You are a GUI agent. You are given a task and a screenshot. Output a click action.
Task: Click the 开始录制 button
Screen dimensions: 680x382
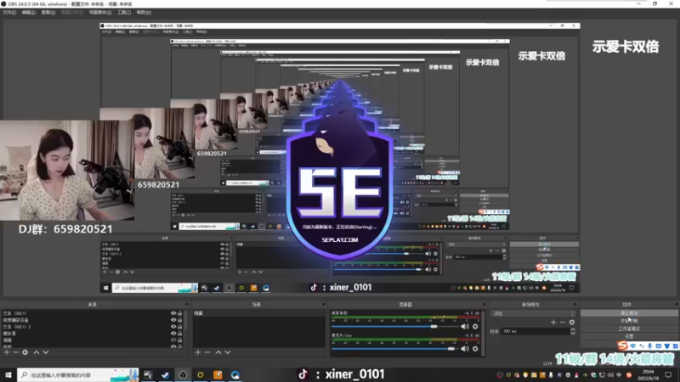(629, 321)
